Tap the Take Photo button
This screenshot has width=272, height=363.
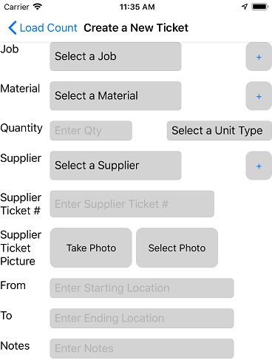coord(91,248)
